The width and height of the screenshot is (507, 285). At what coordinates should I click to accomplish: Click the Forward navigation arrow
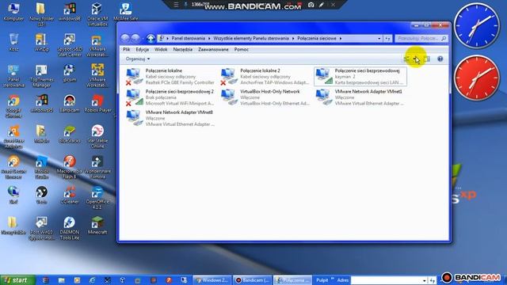[135, 39]
